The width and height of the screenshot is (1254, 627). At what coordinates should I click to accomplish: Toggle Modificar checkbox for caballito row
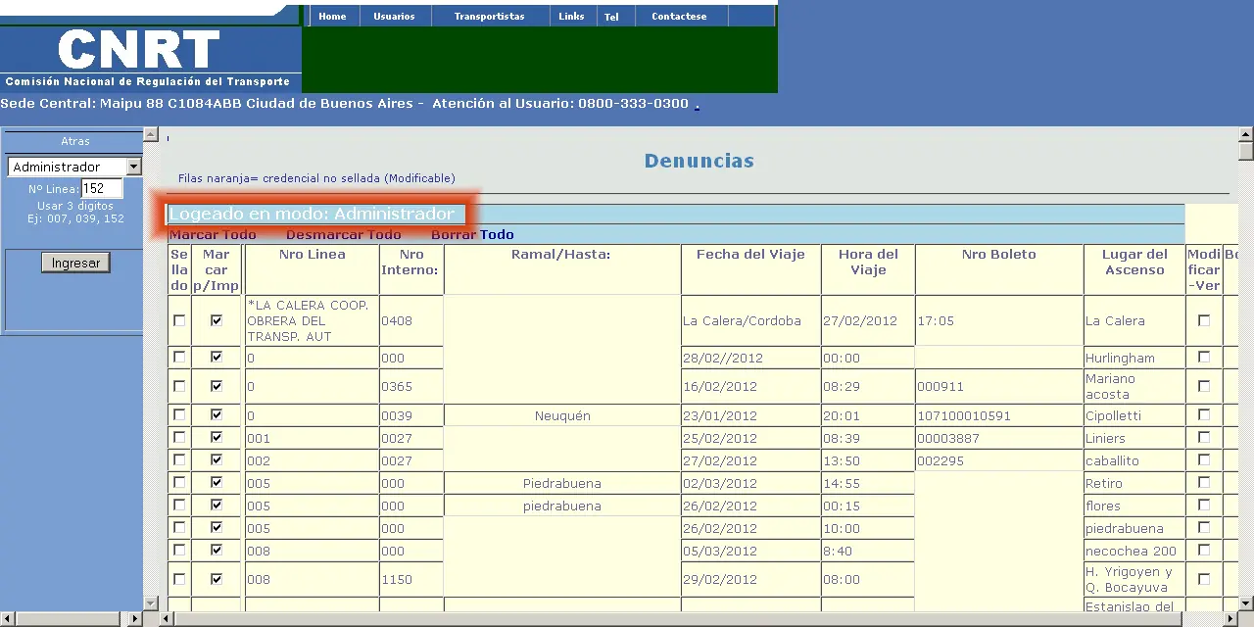pos(1204,459)
